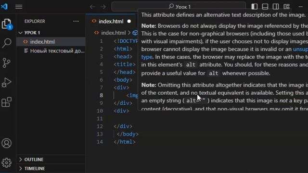Open the hamburger application menu
The height and width of the screenshot is (173, 308).
pos(19,7)
